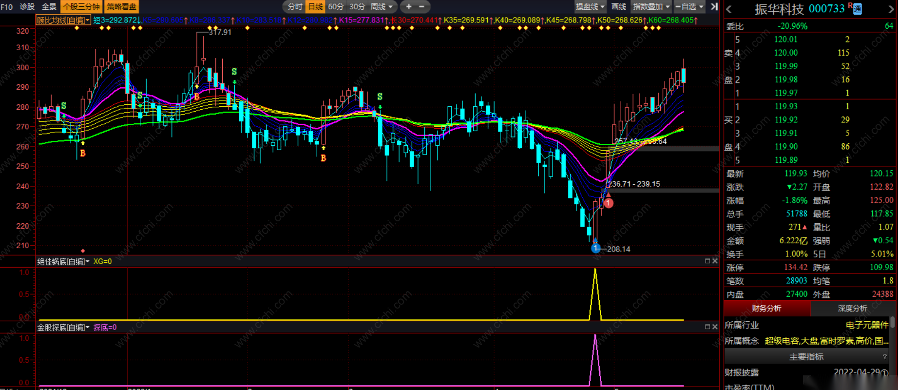Screen dimensions: 898x390
Task: Click the 317.91 high price label on chart
Action: click(220, 32)
